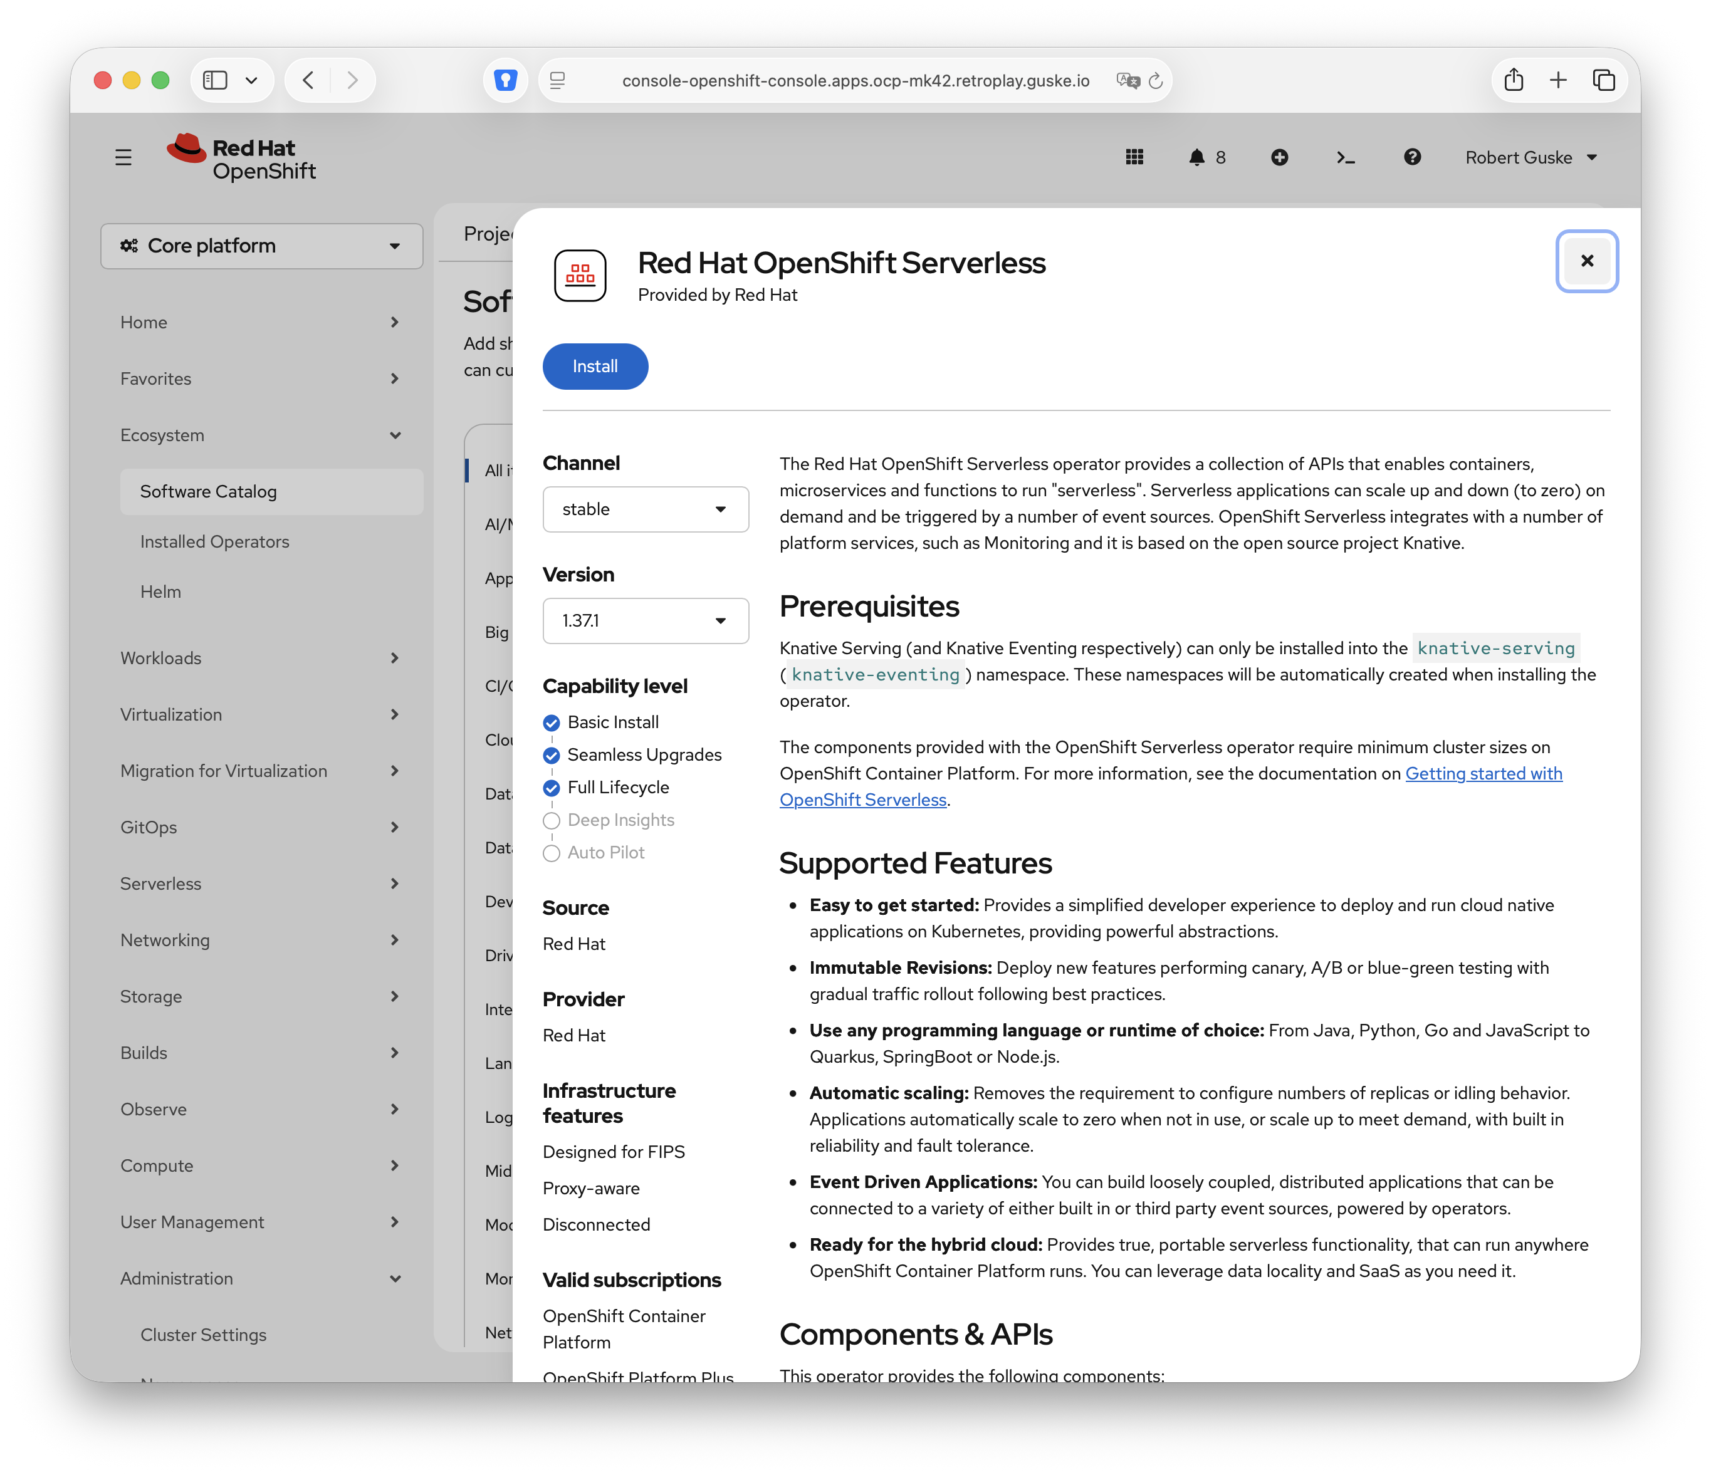
Task: Toggle the hamburger navigation menu
Action: (123, 157)
